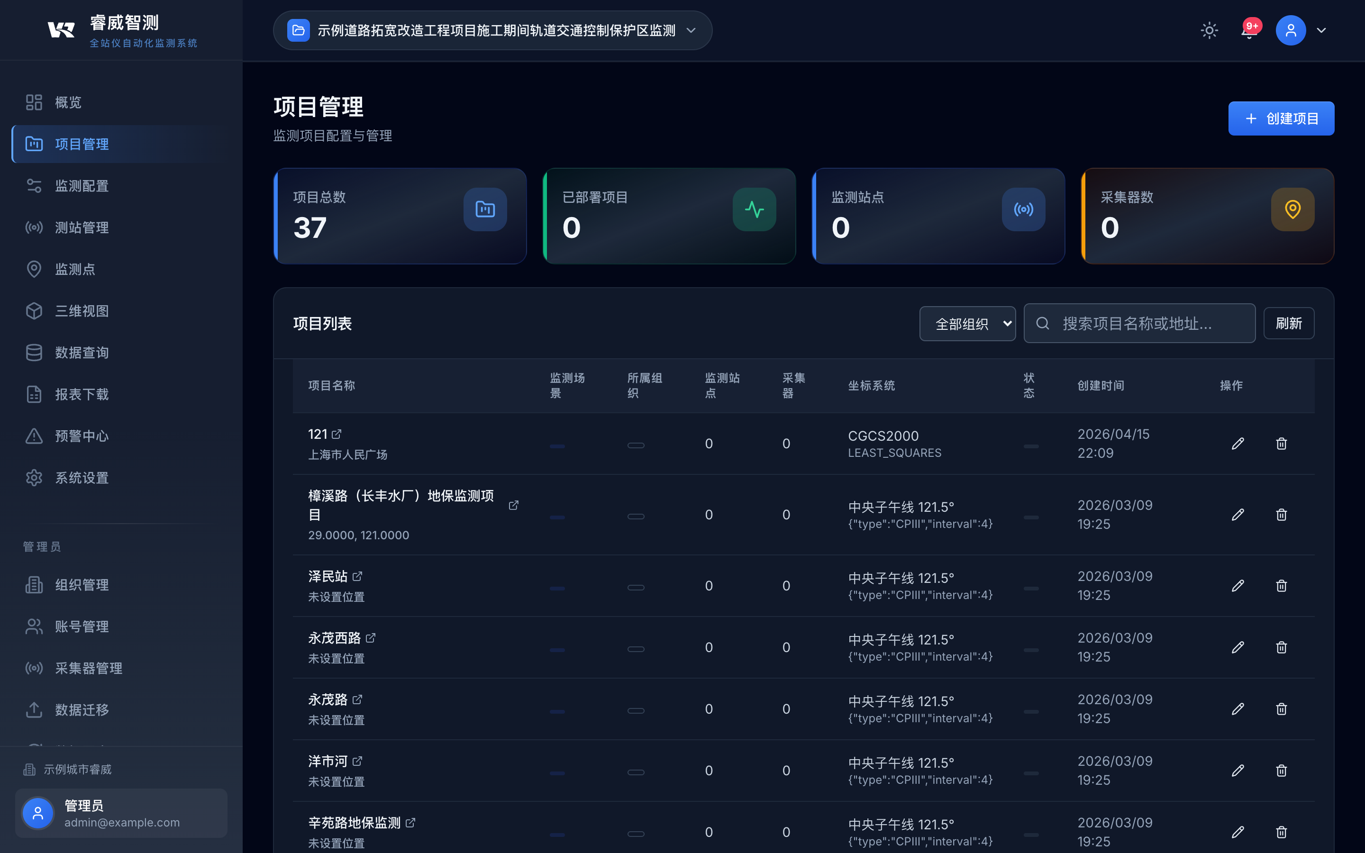Open the 数据查询 data query panel
1365x853 pixels.
coord(82,352)
